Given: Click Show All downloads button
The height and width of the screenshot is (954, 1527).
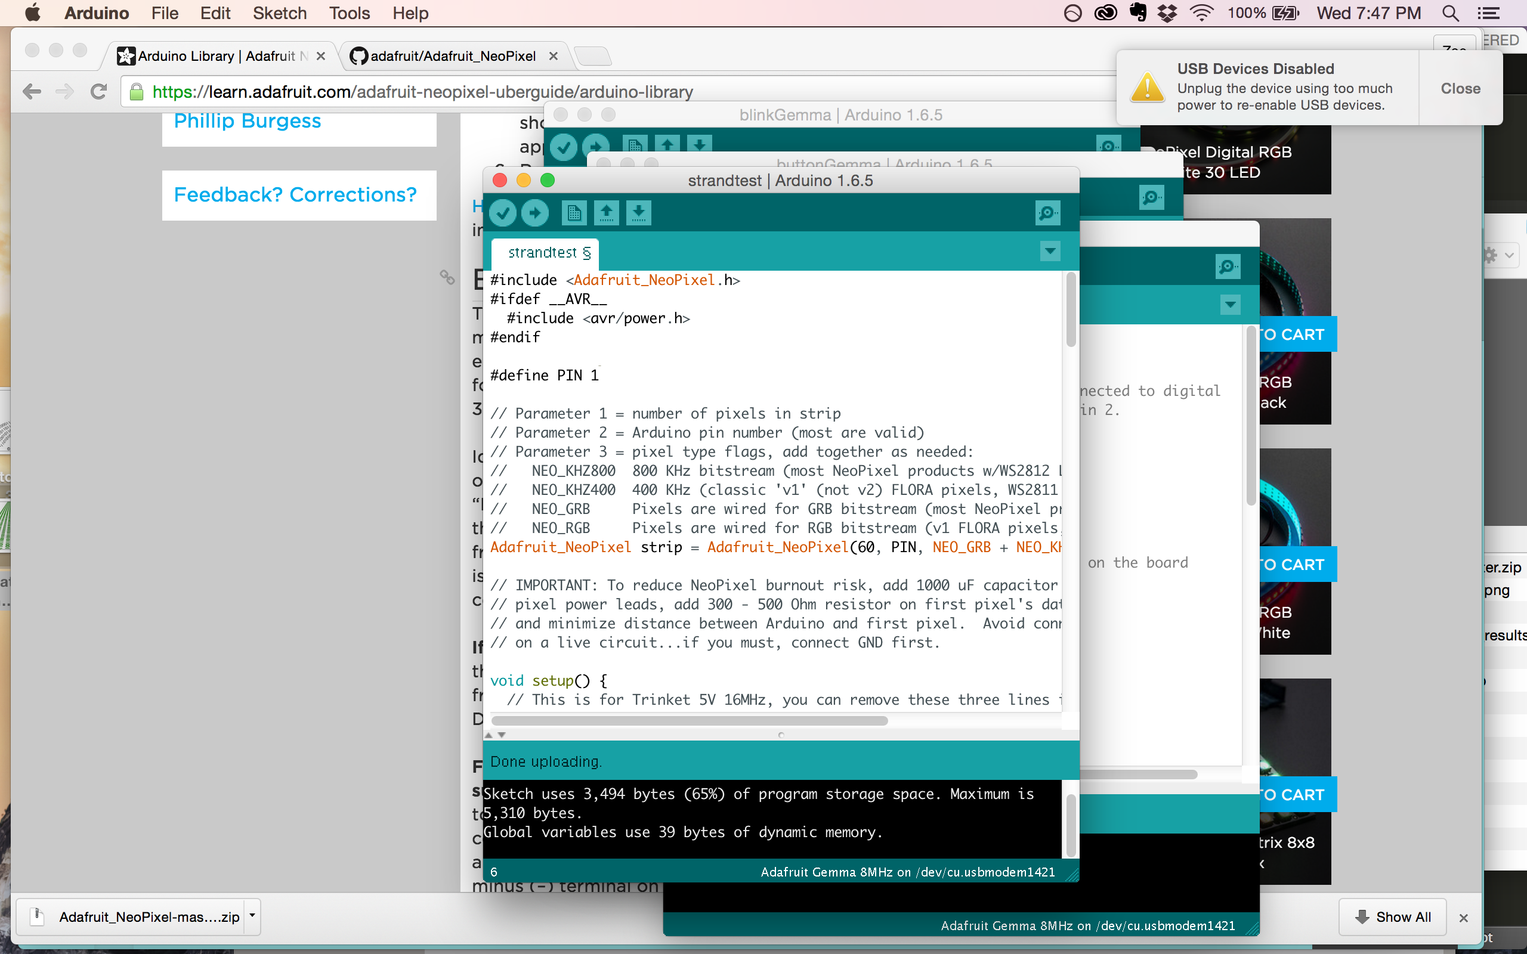Looking at the screenshot, I should [x=1393, y=918].
